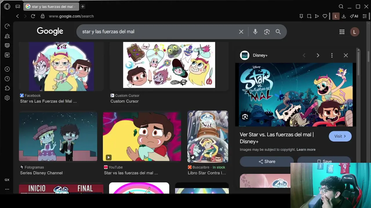Open the 'Star vs Las Fuerzas del Mal ...' Facebook title
The height and width of the screenshot is (208, 371).
(48, 101)
